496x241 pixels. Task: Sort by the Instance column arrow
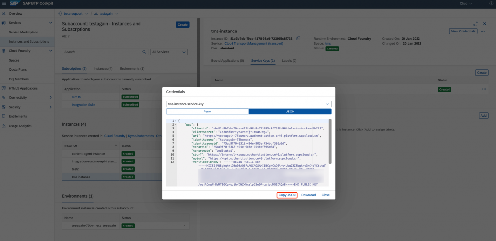pyautogui.click(x=116, y=145)
